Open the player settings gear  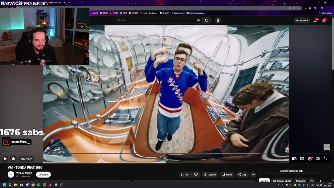point(310,159)
